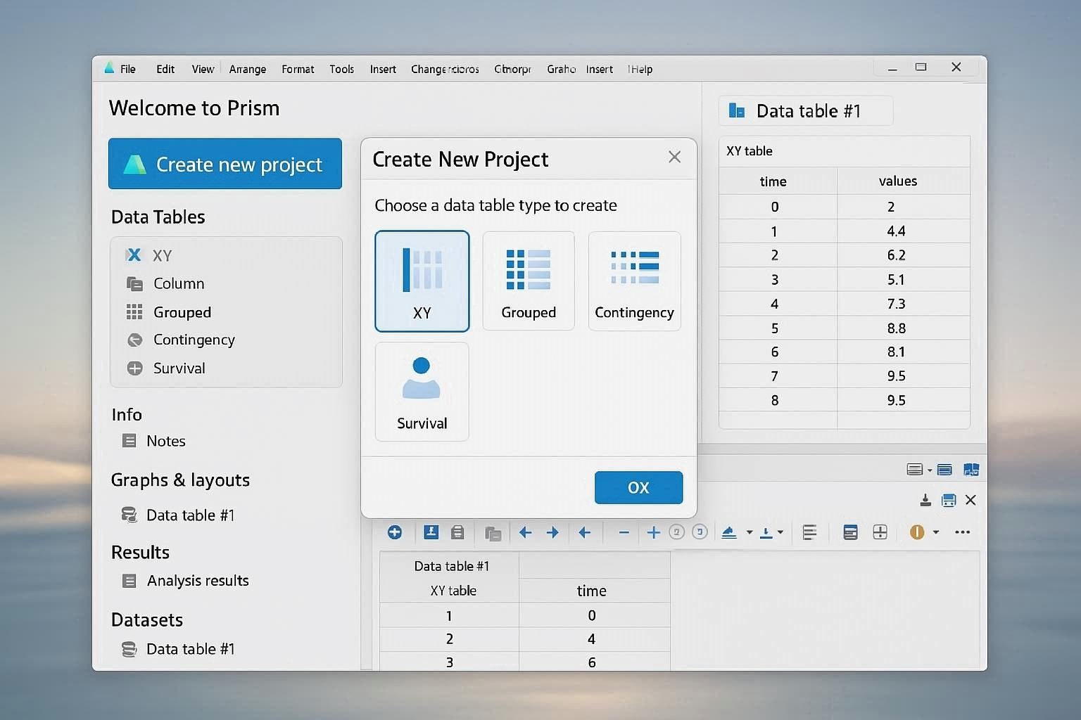Image resolution: width=1081 pixels, height=720 pixels.
Task: Click the duplicate/copy icon in the toolbar
Action: pyautogui.click(x=493, y=533)
